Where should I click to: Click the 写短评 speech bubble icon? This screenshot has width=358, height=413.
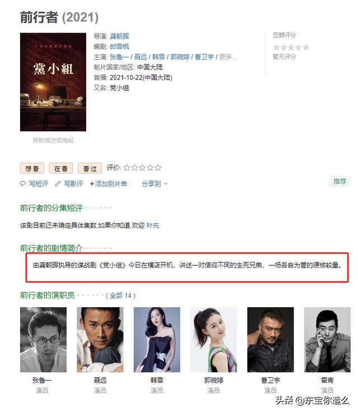point(23,184)
